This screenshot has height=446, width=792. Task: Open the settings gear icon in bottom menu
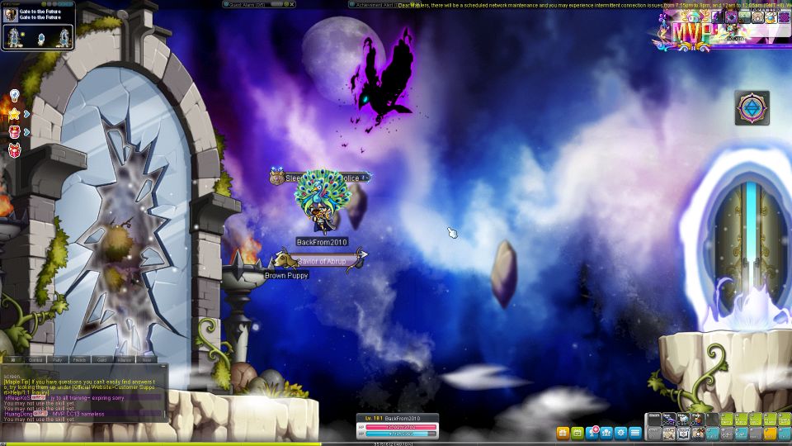(620, 433)
